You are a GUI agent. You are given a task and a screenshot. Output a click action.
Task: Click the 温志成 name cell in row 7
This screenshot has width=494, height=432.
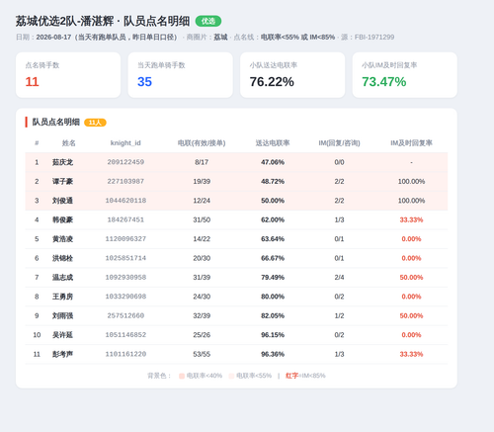pyautogui.click(x=62, y=277)
